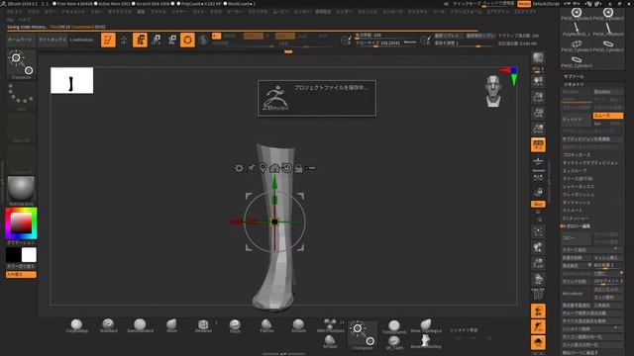The image size is (634, 356).
Task: Click the gizmo lock icon
Action: click(x=298, y=168)
